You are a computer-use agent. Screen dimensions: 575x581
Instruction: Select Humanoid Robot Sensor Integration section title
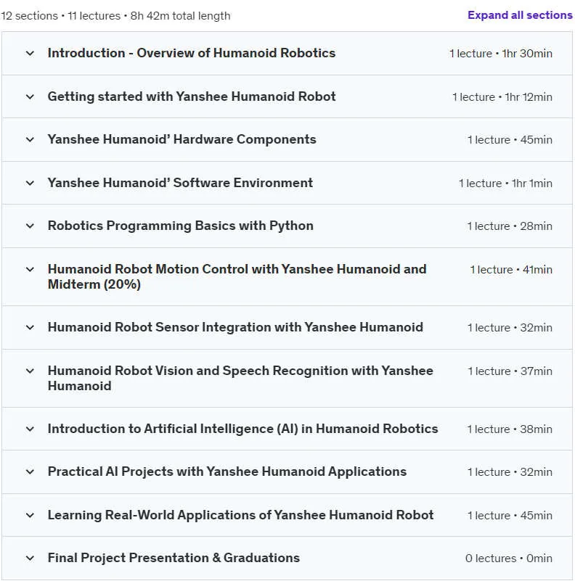tap(235, 327)
